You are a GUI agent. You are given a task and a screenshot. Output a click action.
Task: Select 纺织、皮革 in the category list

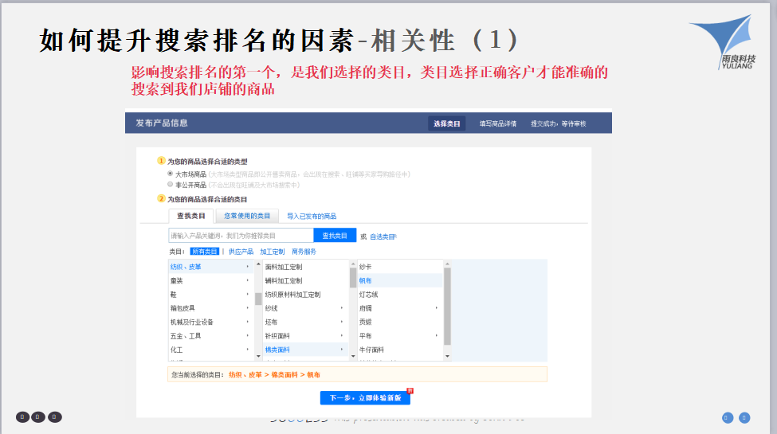pyautogui.click(x=210, y=267)
